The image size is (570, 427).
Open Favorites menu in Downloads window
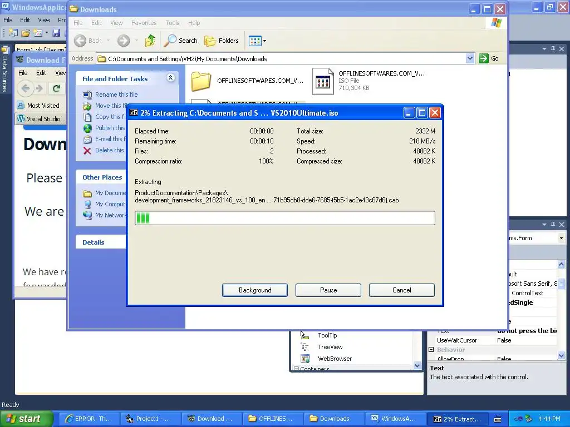[144, 23]
